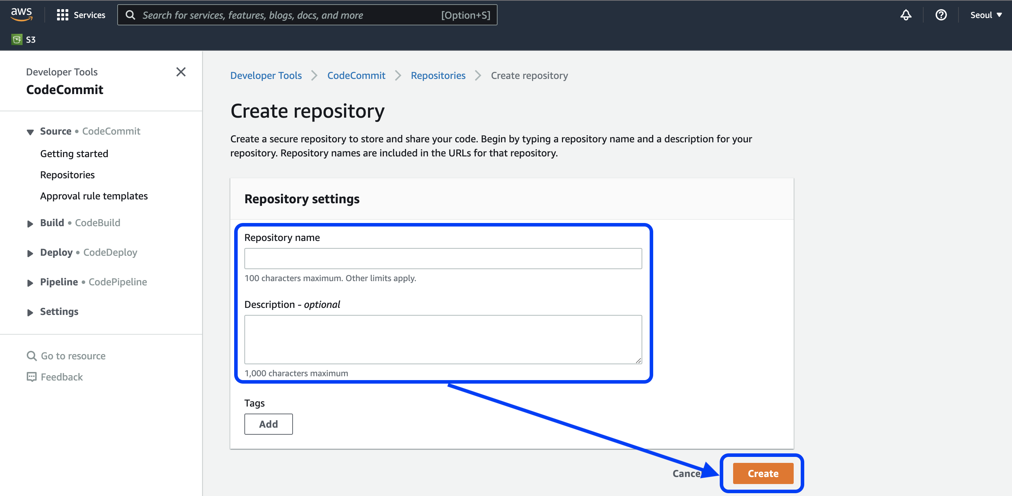Open the help question mark icon
Image resolution: width=1012 pixels, height=496 pixels.
(x=941, y=15)
